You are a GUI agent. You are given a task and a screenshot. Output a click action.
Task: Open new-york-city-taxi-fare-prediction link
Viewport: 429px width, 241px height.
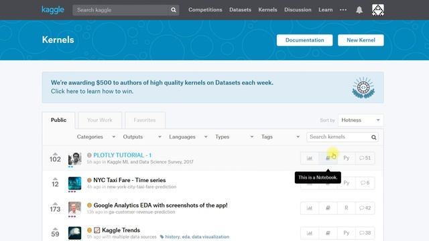click(141, 187)
